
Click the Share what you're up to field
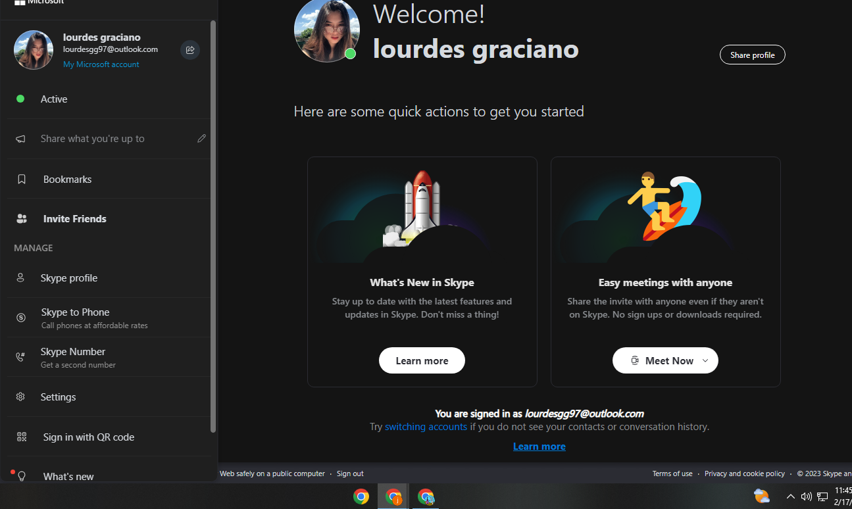(109, 139)
